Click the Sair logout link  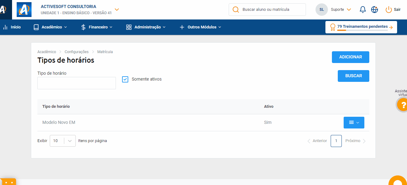pyautogui.click(x=397, y=10)
